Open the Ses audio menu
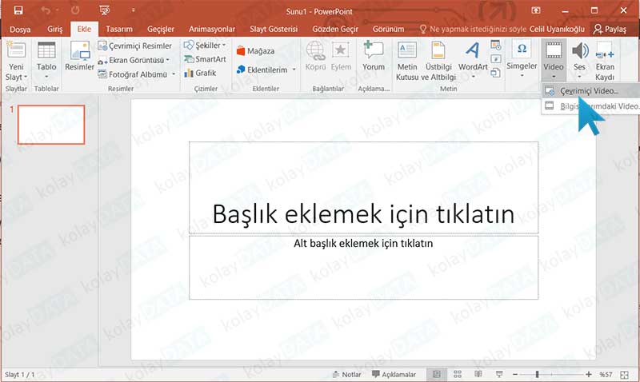Screen dimensions: 640x382 [579, 60]
